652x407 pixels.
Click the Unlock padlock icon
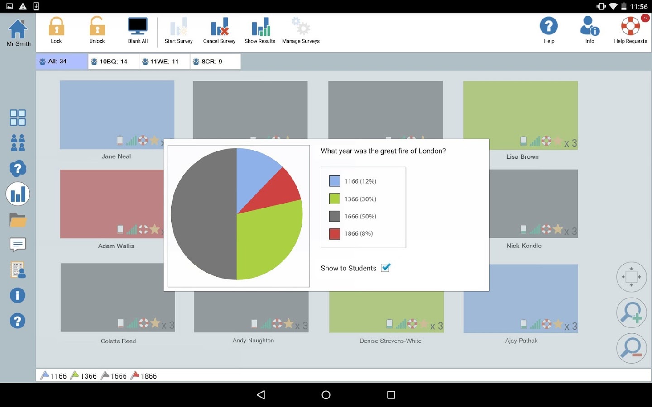[x=97, y=26]
